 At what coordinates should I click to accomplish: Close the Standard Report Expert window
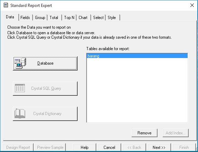192,5
